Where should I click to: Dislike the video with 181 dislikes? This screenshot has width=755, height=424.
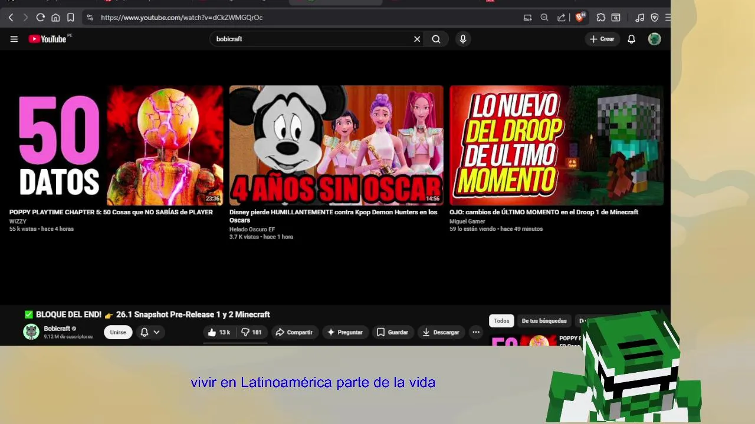pos(252,332)
